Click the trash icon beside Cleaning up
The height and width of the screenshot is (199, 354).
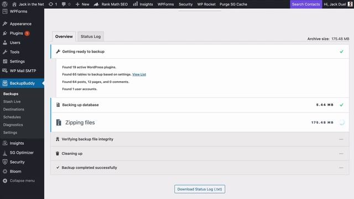click(58, 154)
